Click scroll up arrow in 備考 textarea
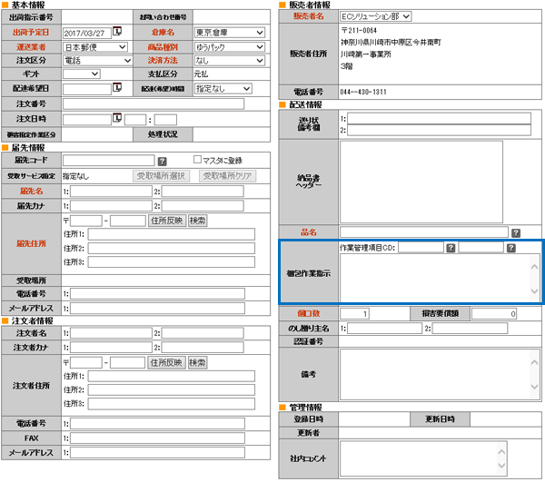 tap(535, 362)
